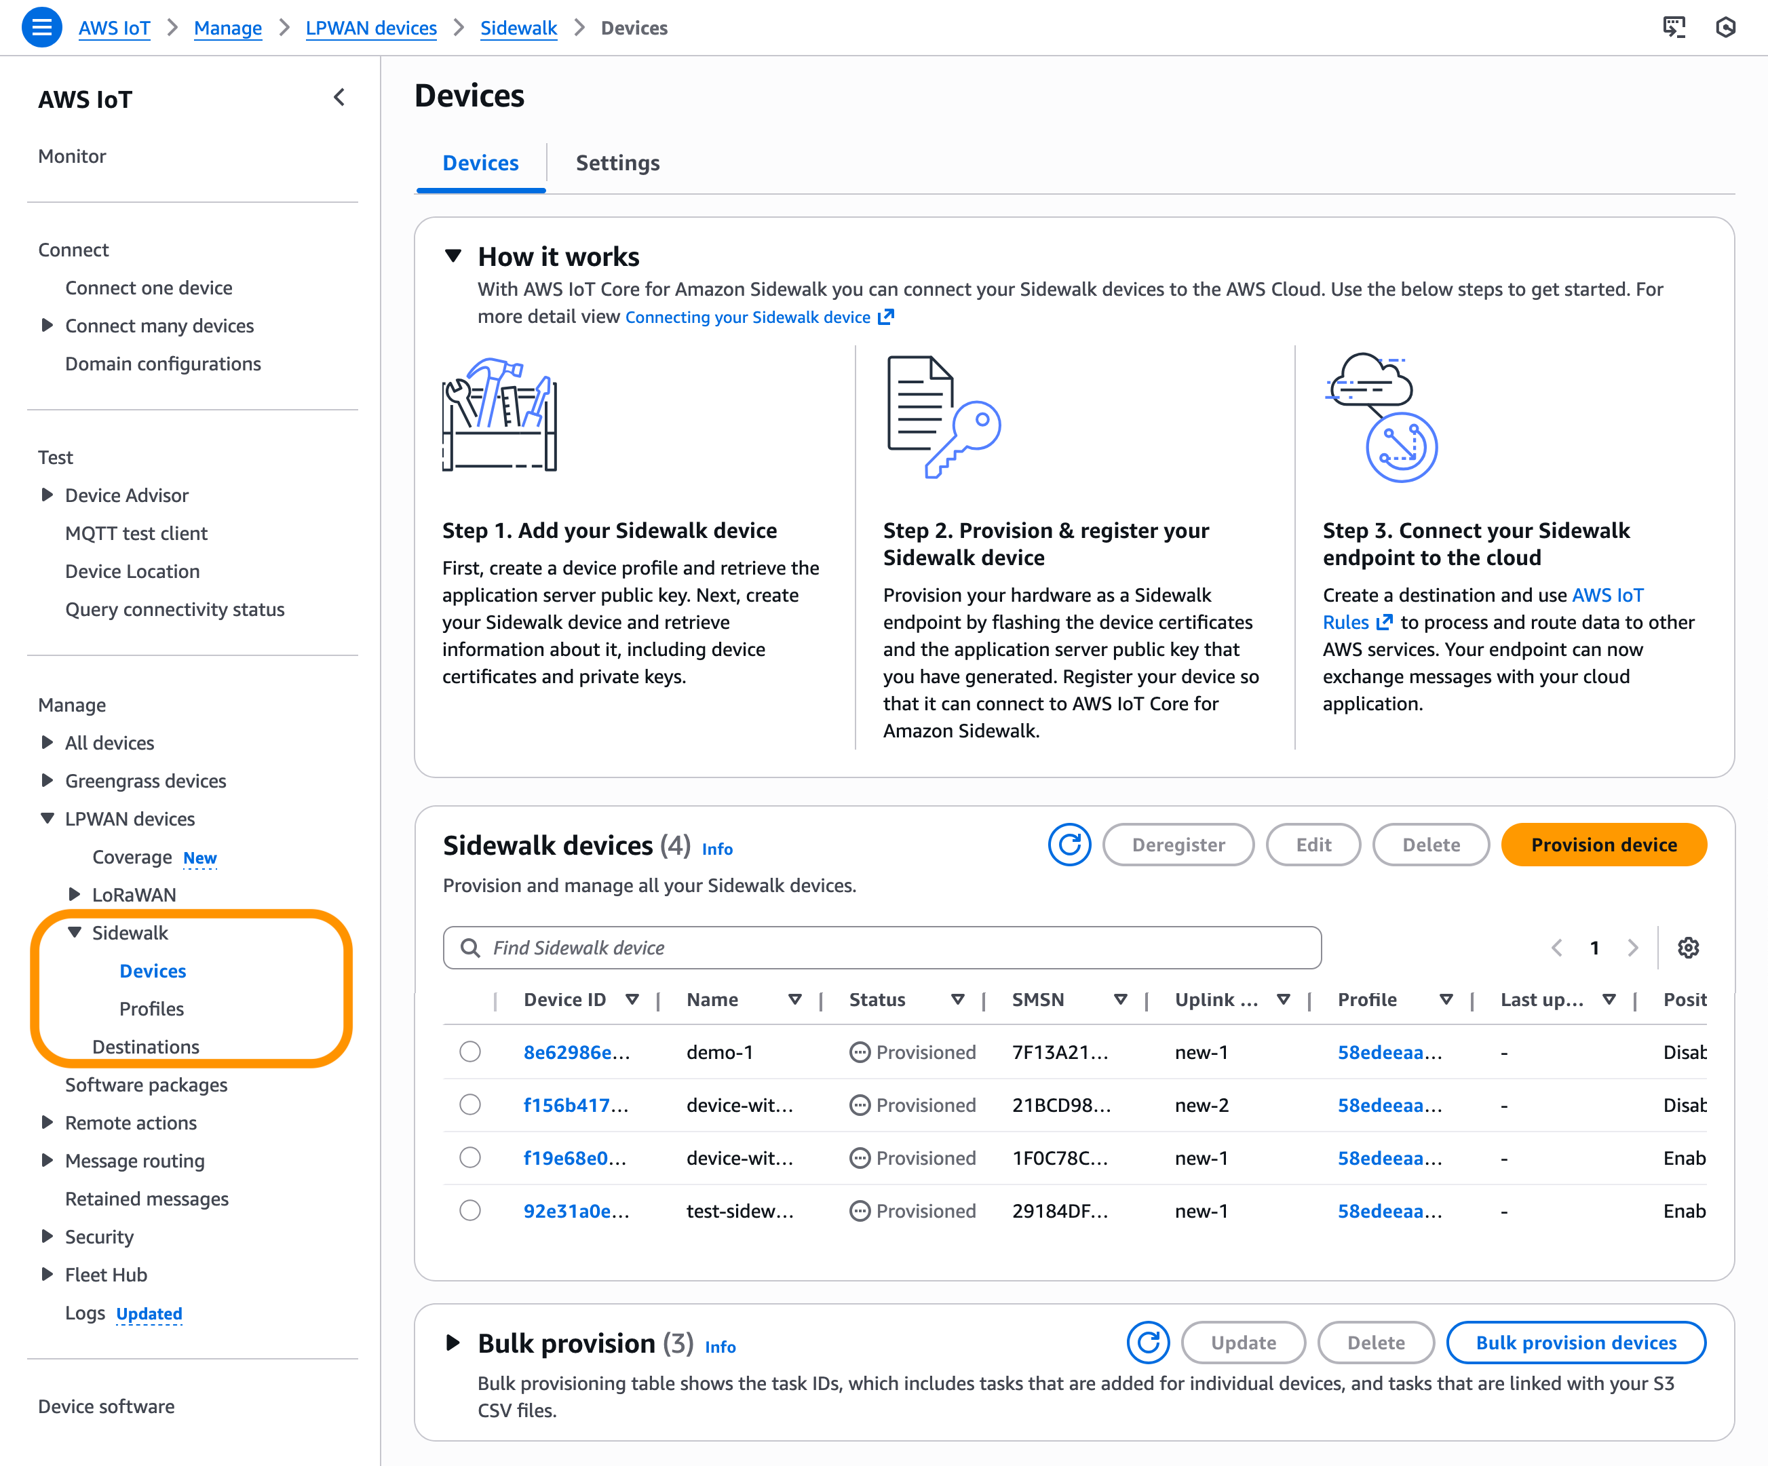This screenshot has height=1466, width=1768.
Task: Click the Provision device button
Action: pos(1603,845)
